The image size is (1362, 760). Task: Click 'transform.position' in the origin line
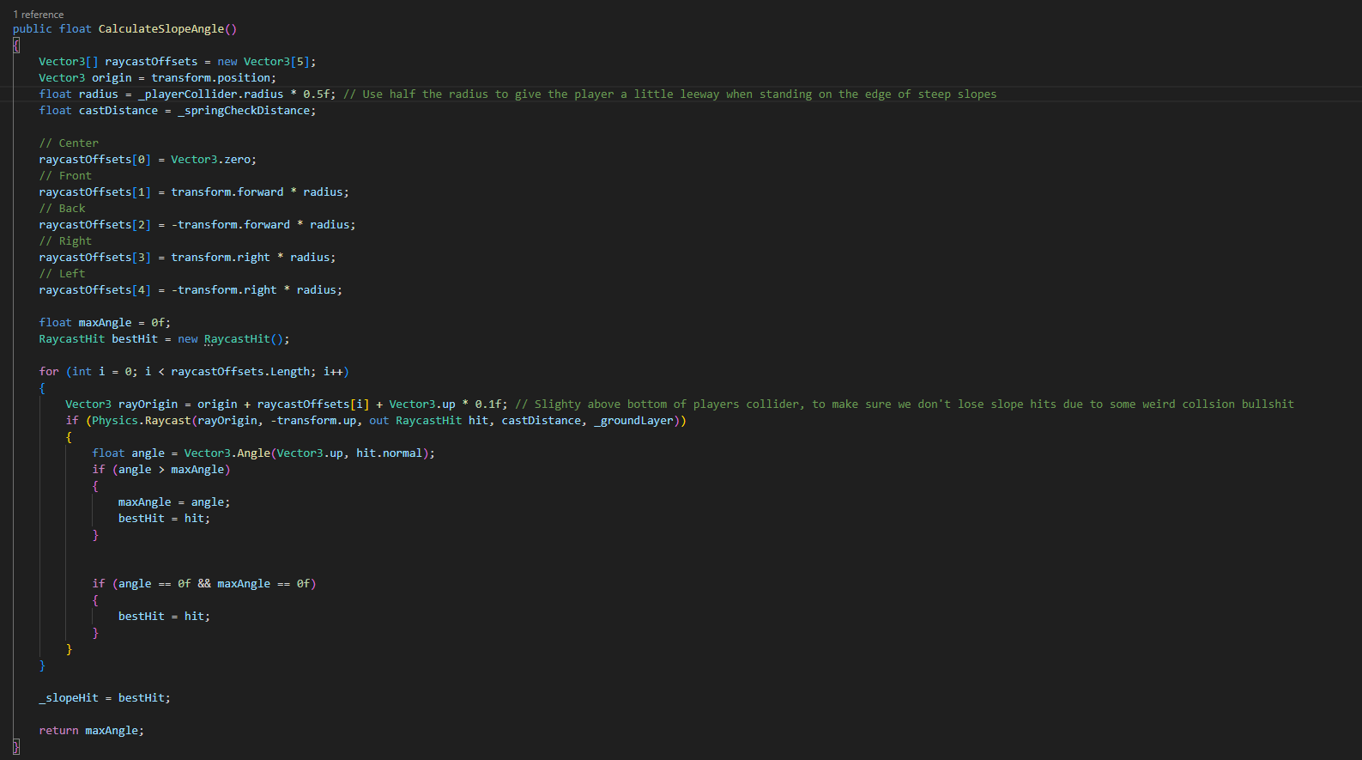pos(211,78)
